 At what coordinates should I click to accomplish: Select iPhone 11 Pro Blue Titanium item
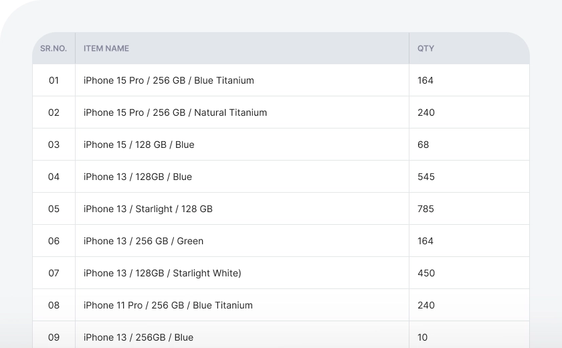coord(168,305)
